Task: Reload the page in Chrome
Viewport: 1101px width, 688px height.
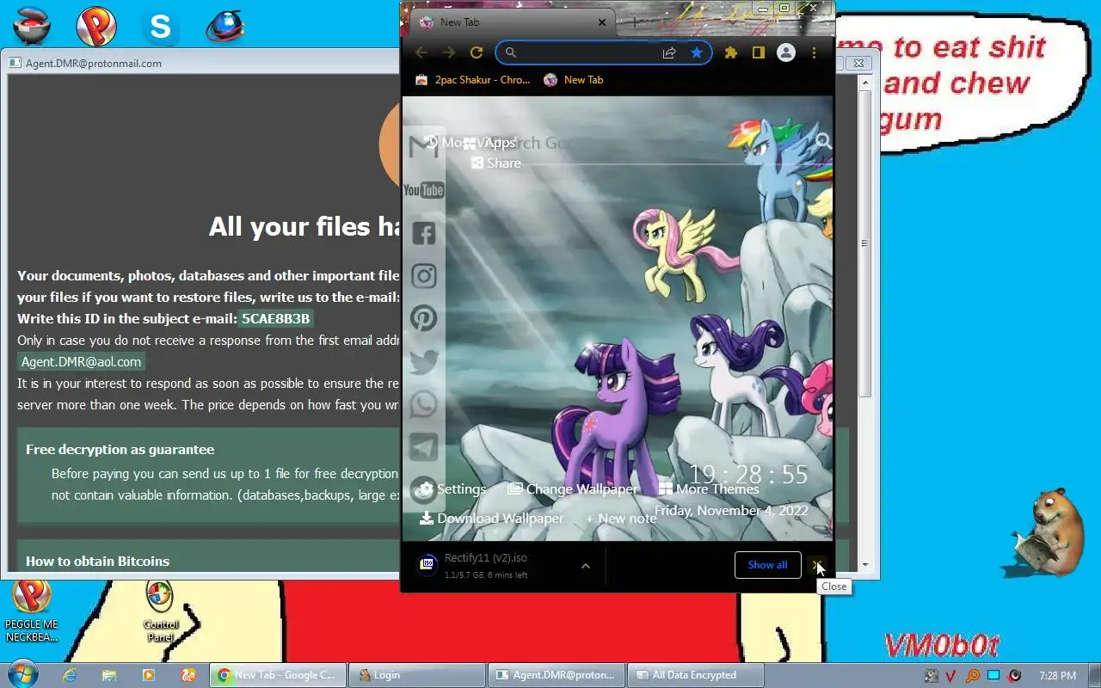Action: (x=476, y=52)
